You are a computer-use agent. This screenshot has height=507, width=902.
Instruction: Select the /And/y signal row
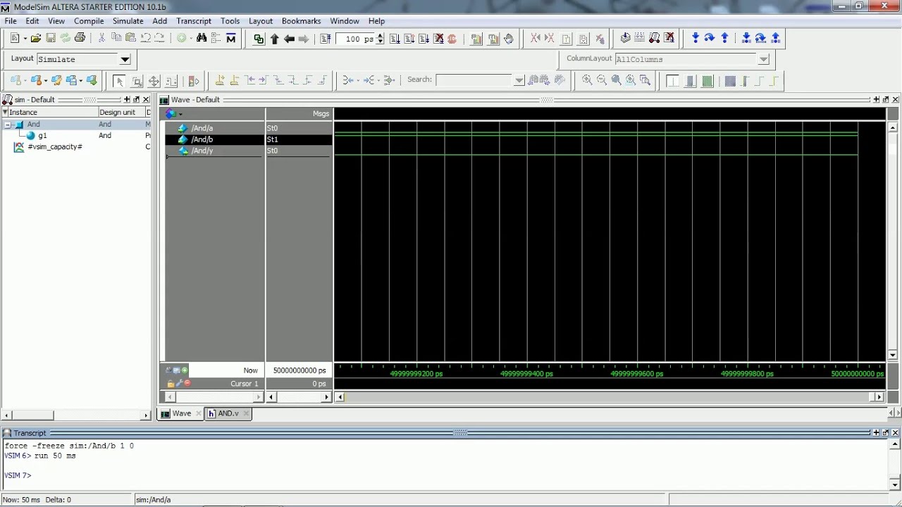coord(214,151)
